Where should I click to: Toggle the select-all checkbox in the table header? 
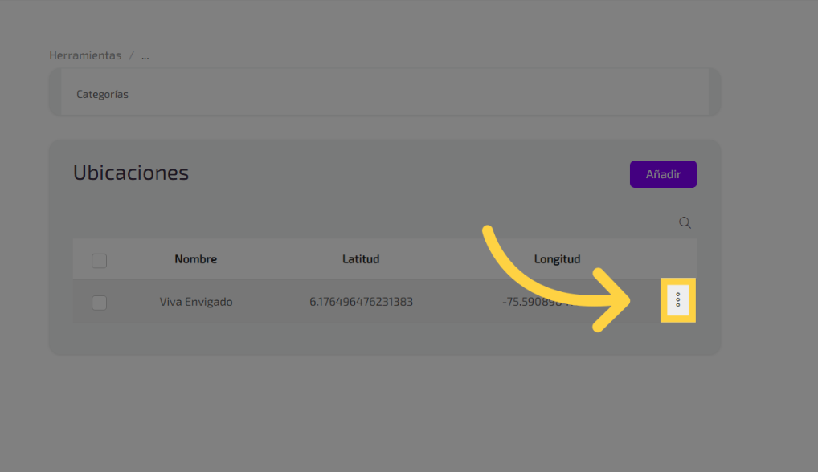(x=100, y=261)
